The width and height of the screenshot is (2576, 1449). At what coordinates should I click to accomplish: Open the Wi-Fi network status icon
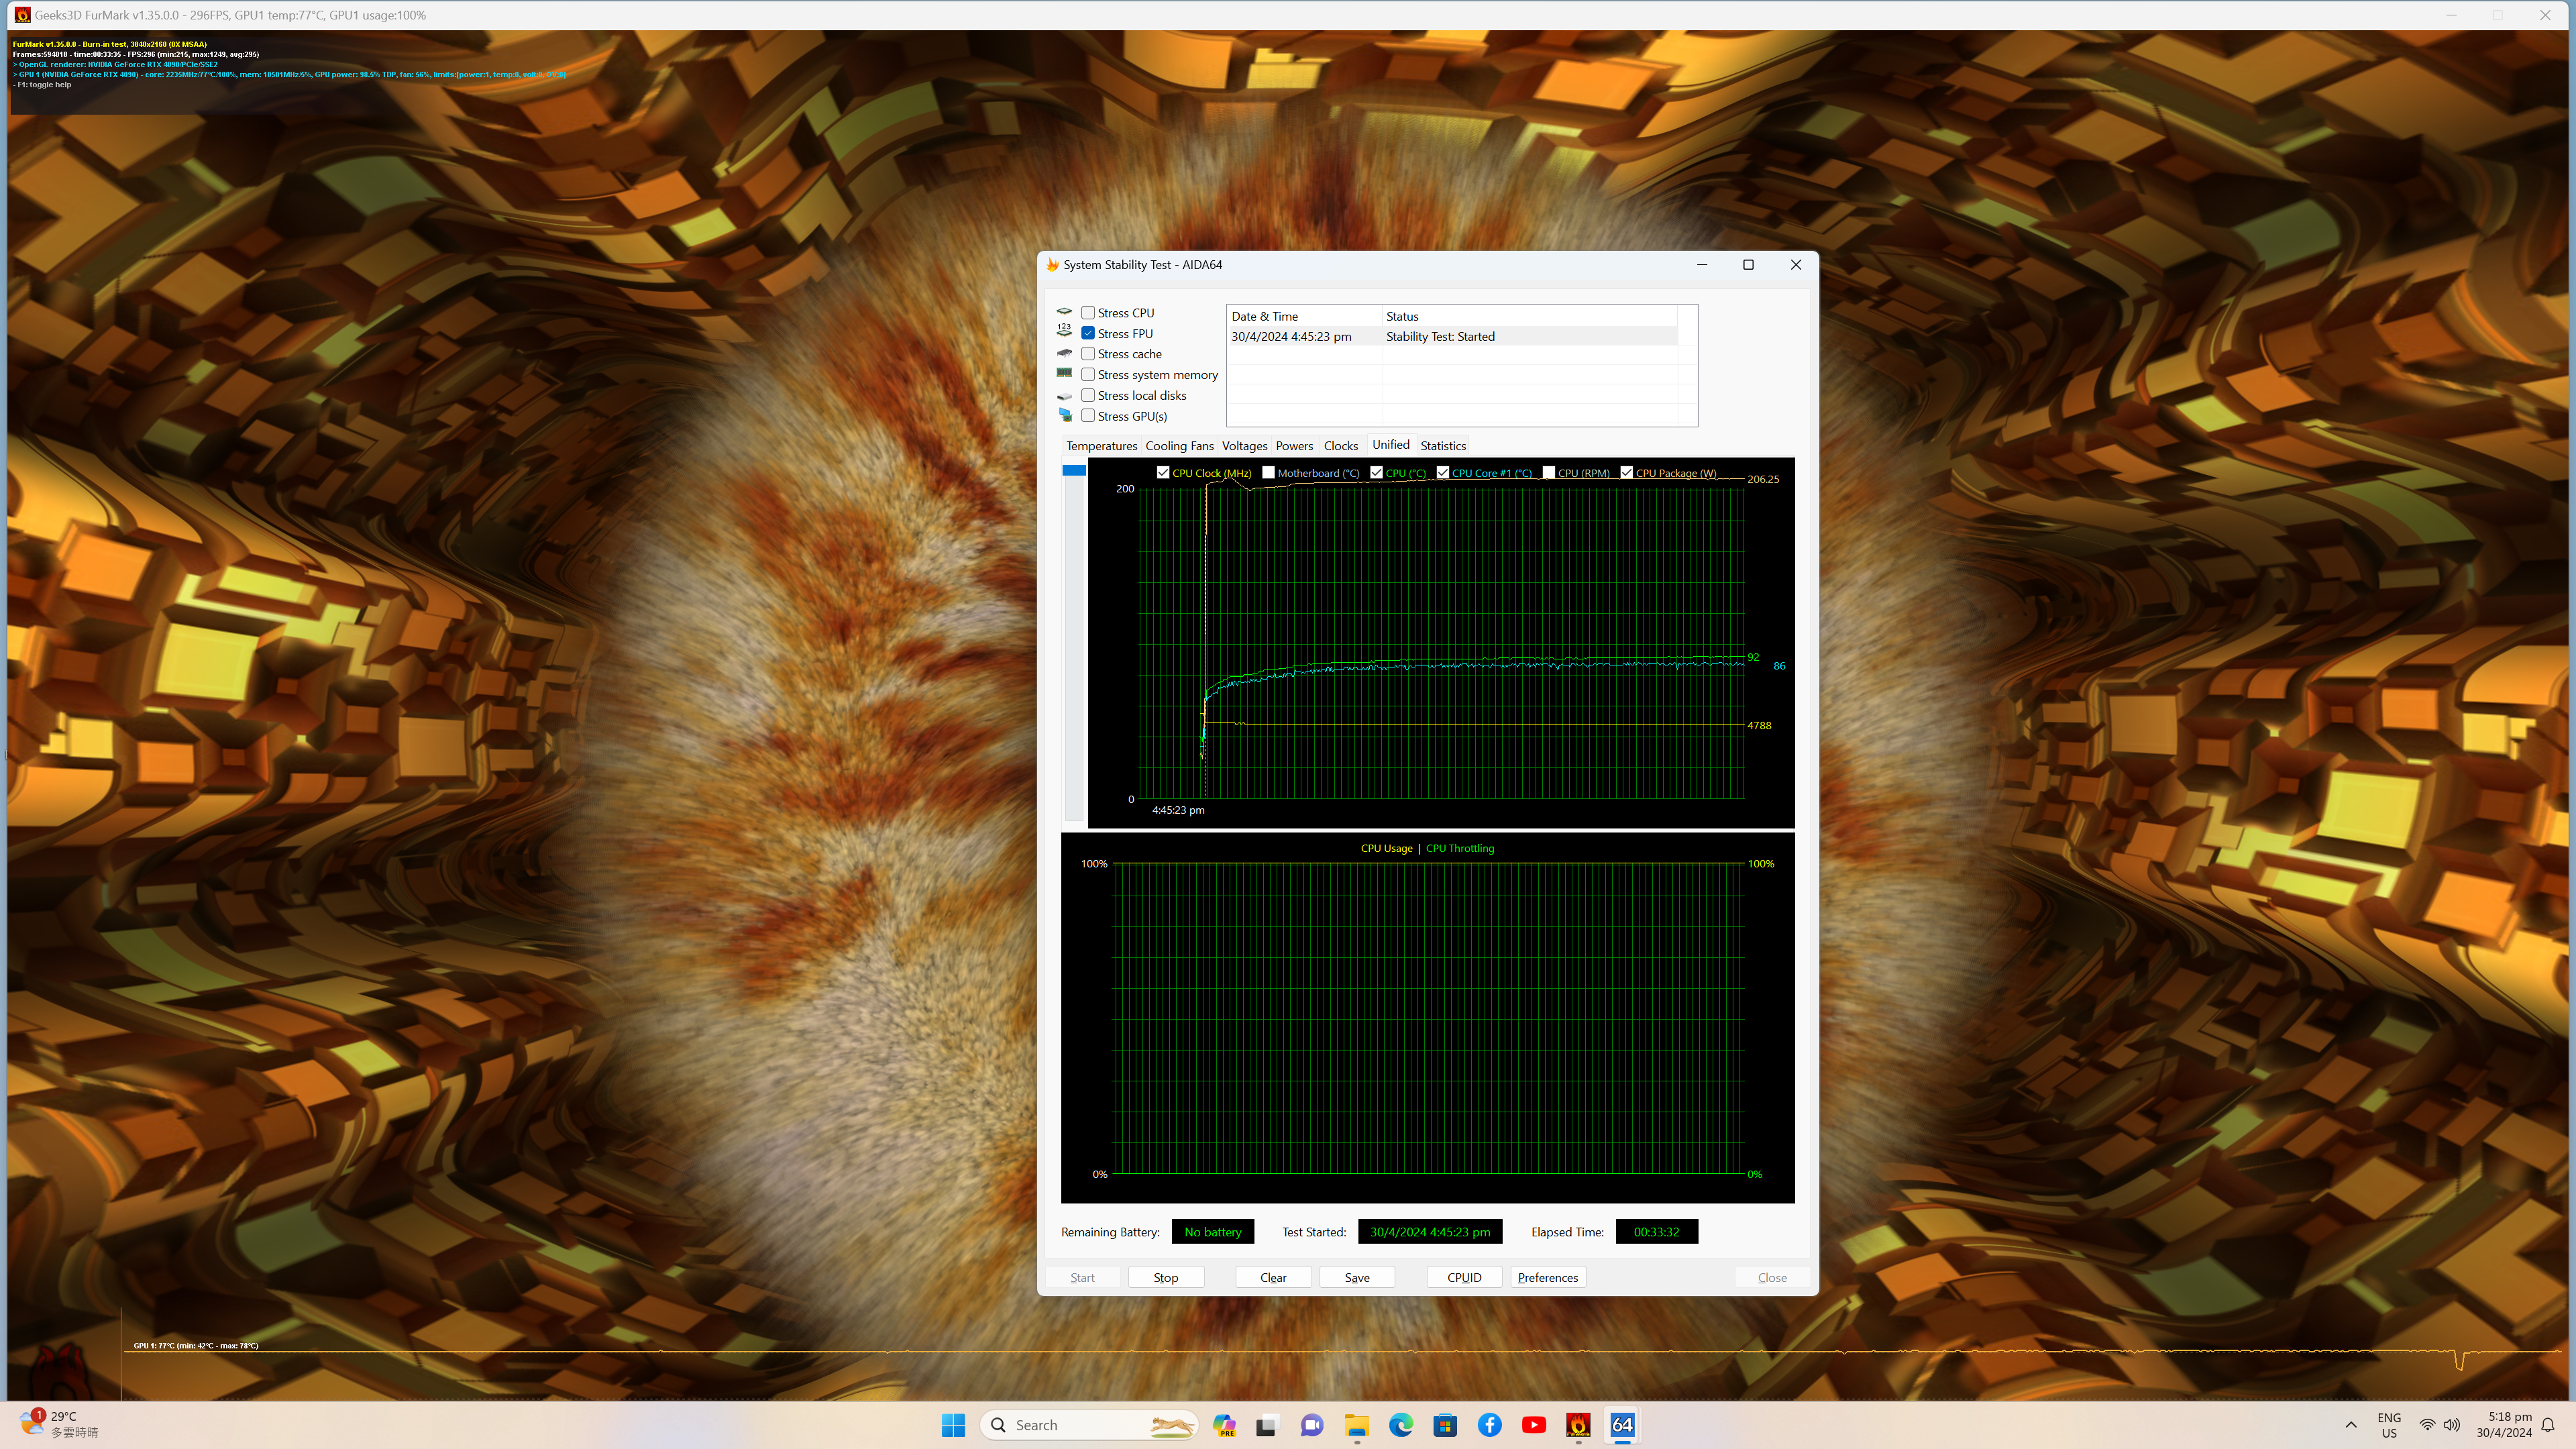pyautogui.click(x=2427, y=1425)
